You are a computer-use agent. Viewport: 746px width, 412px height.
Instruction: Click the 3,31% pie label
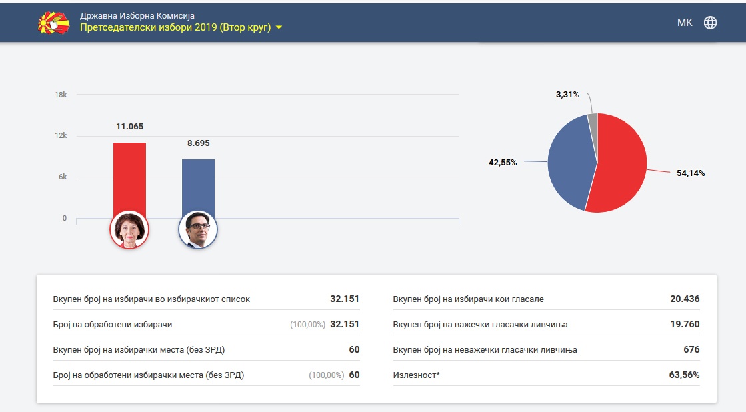tap(567, 95)
